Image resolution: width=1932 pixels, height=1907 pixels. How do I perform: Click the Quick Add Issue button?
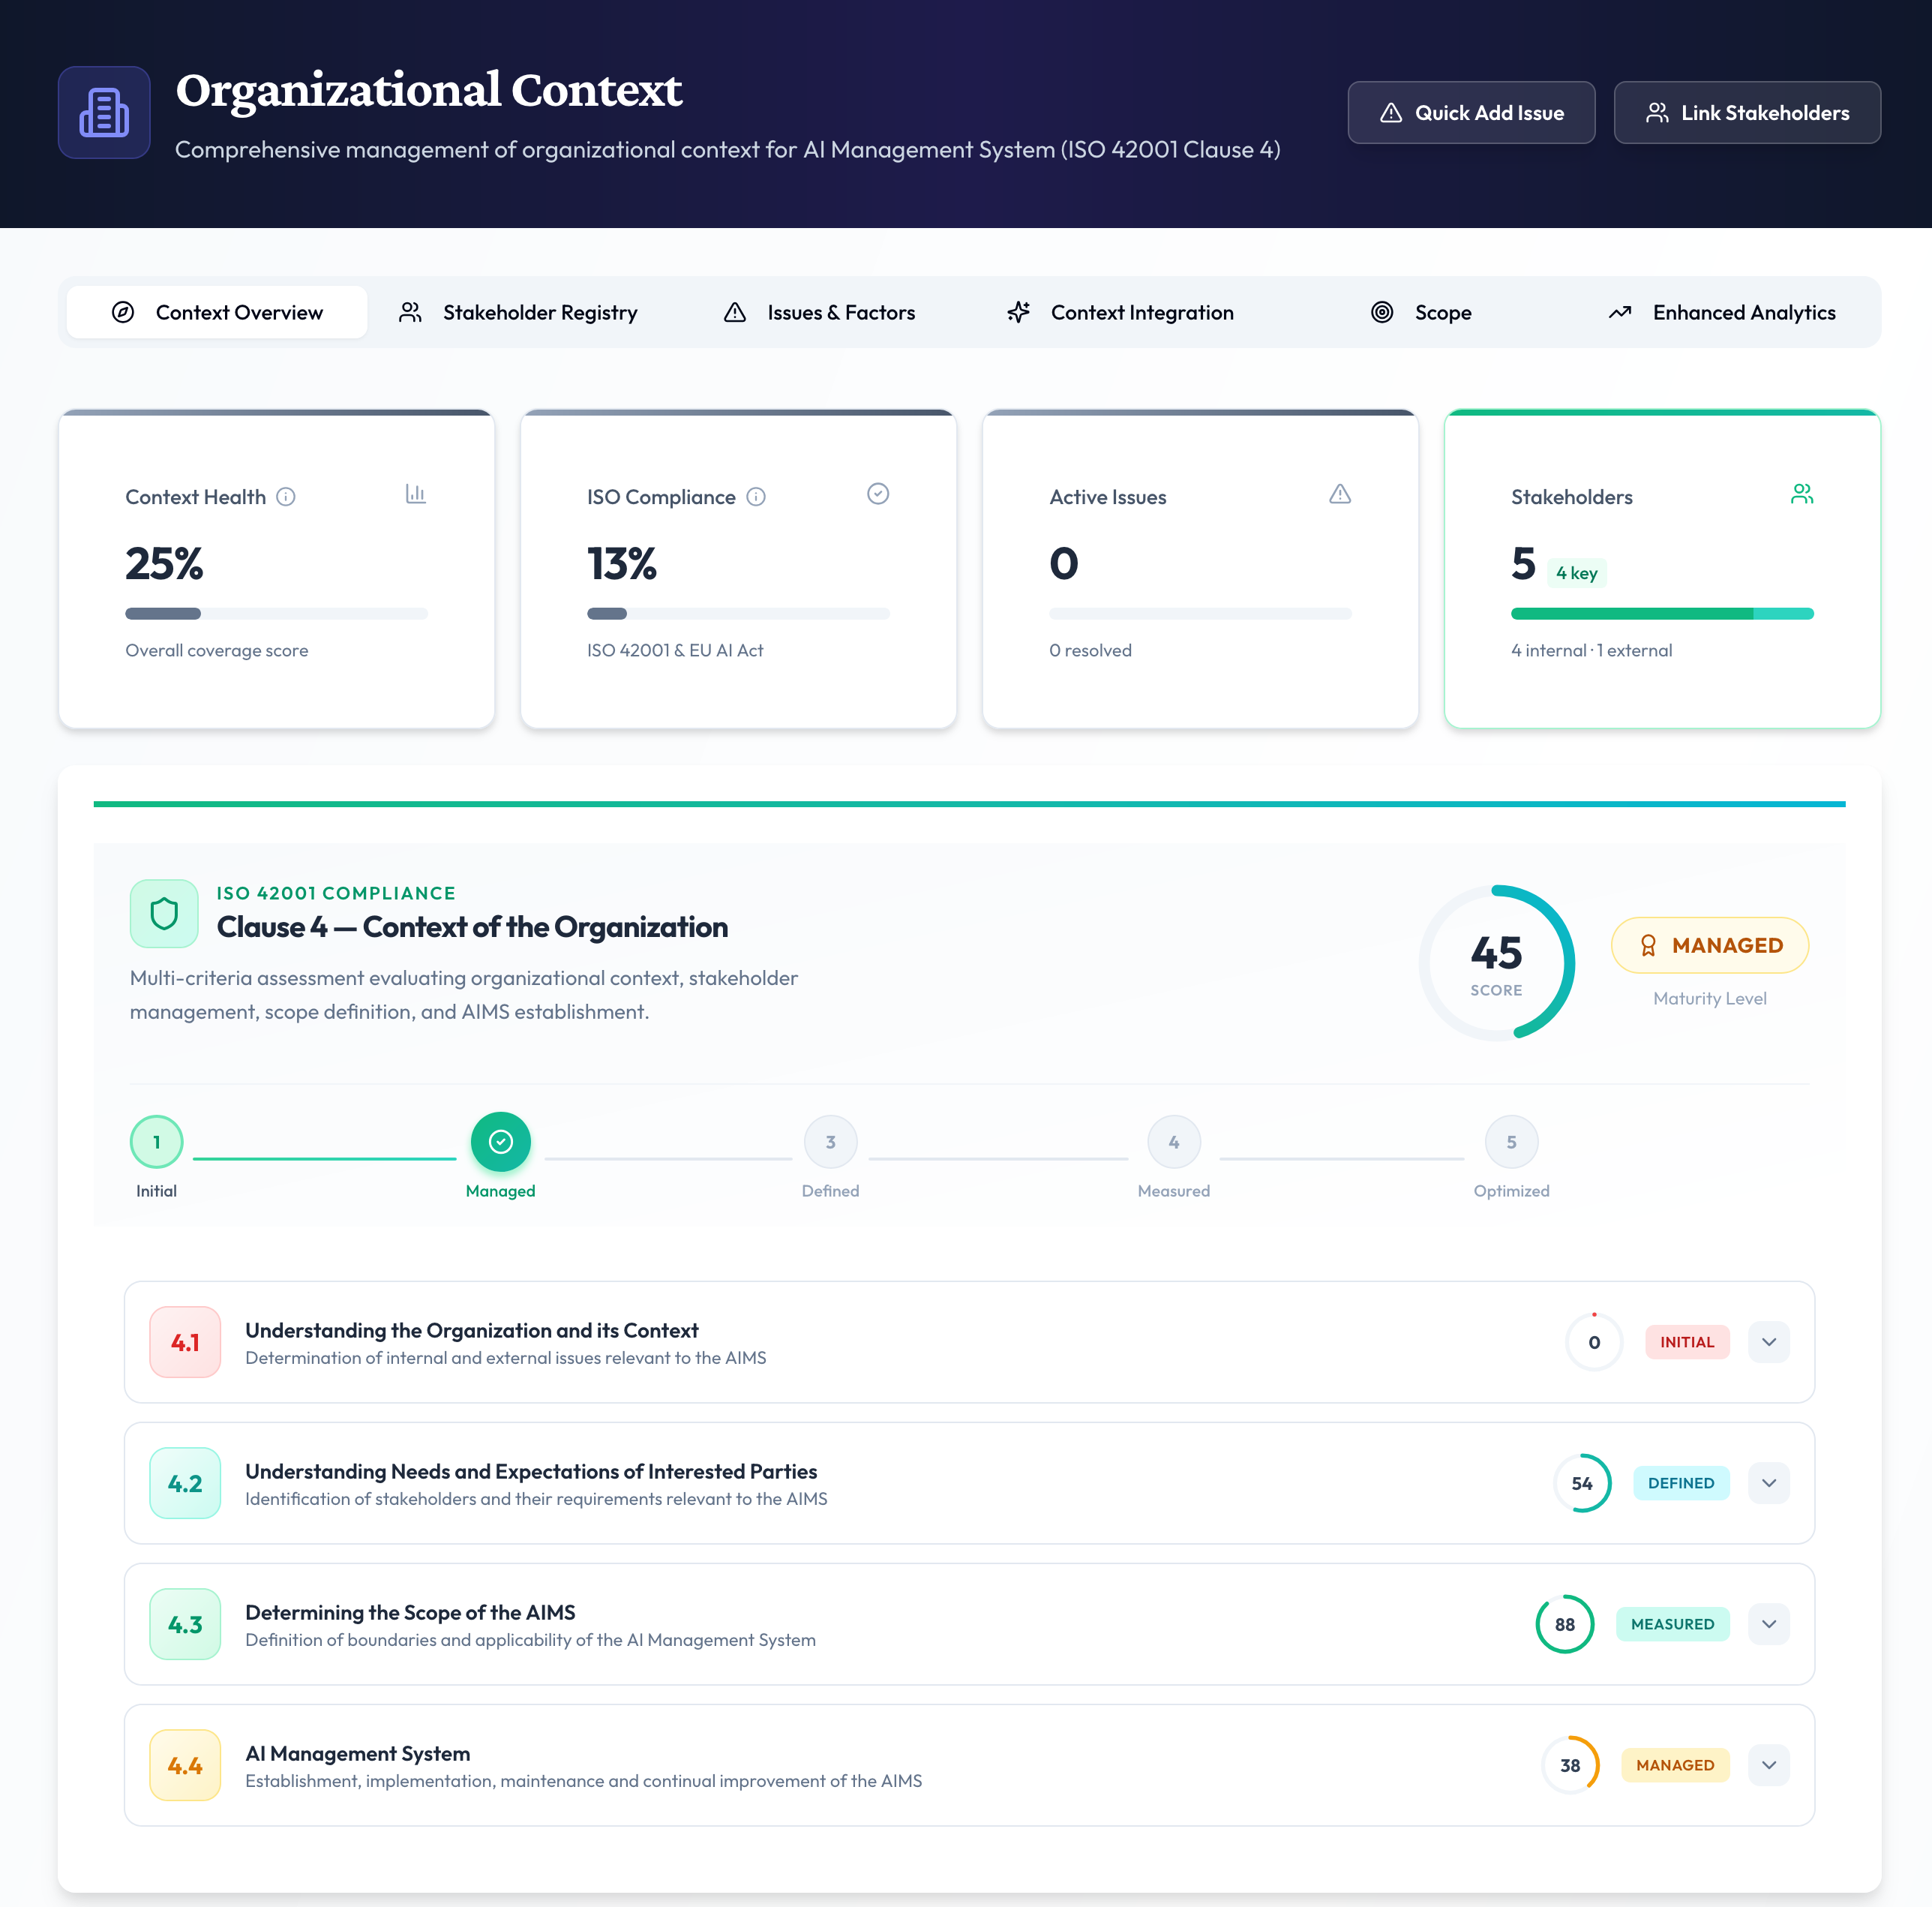[x=1471, y=112]
